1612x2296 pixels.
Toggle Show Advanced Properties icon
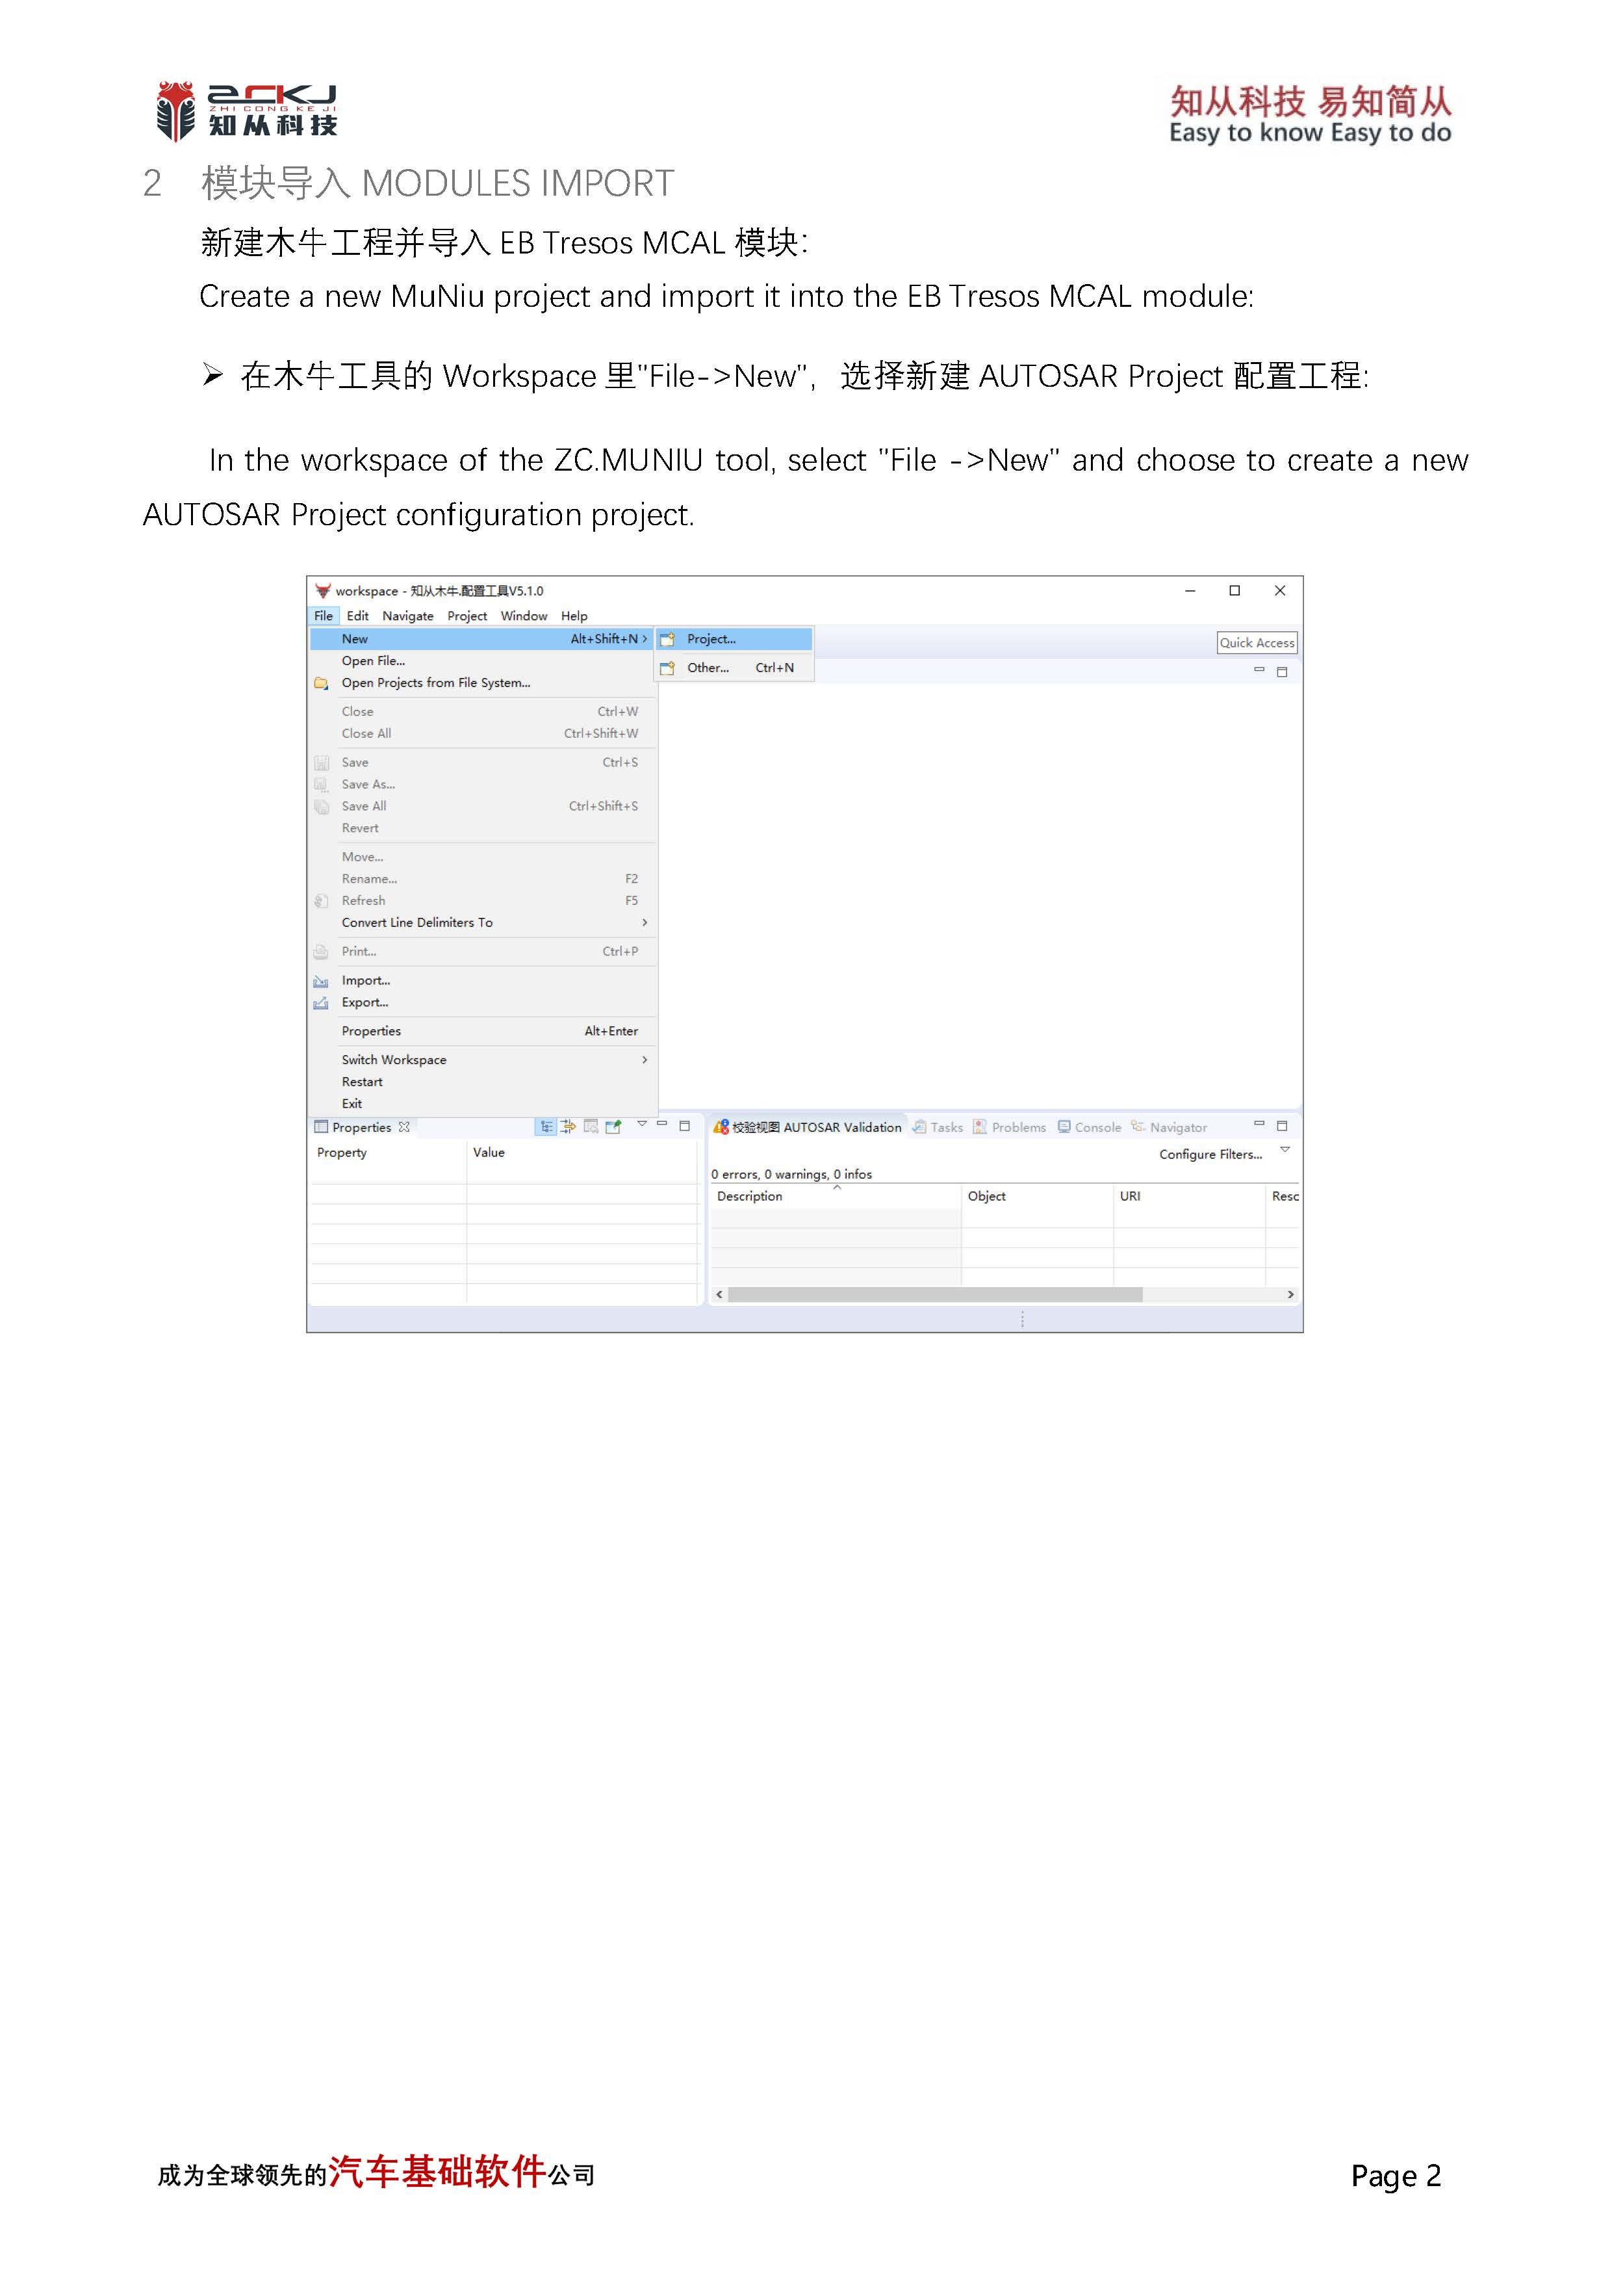(569, 1127)
